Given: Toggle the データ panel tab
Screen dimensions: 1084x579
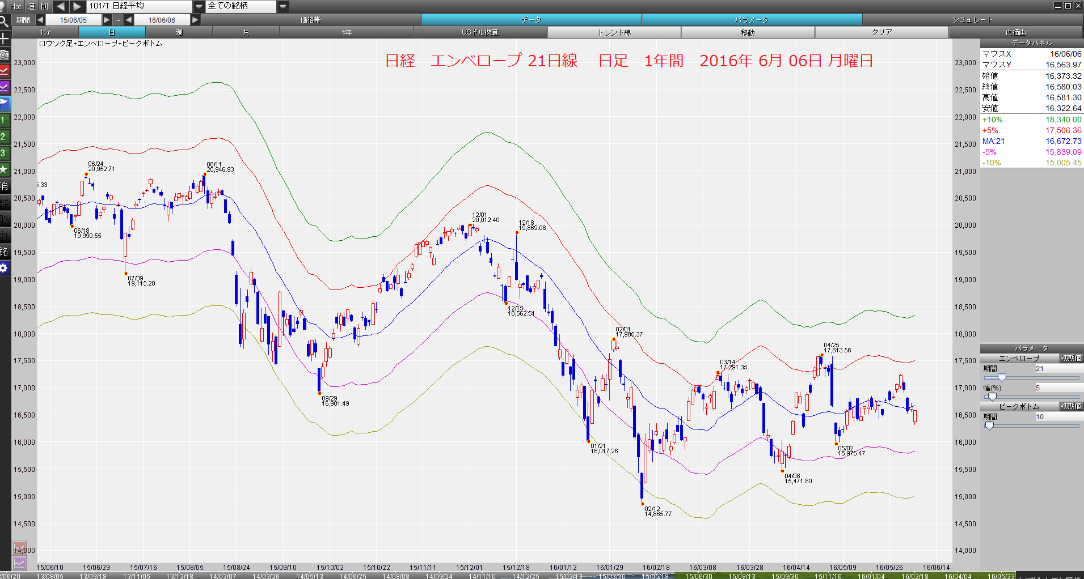Looking at the screenshot, I should click(x=531, y=20).
